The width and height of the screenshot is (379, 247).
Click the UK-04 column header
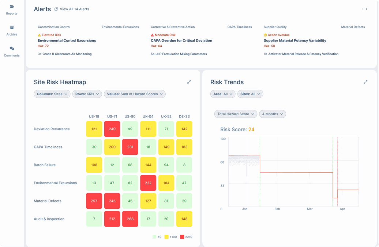tap(148, 116)
